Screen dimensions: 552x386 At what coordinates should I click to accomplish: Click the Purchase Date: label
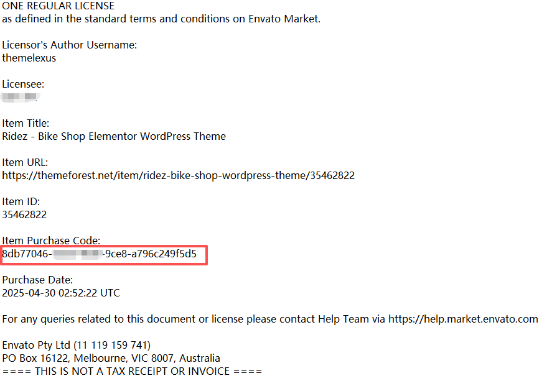point(37,280)
